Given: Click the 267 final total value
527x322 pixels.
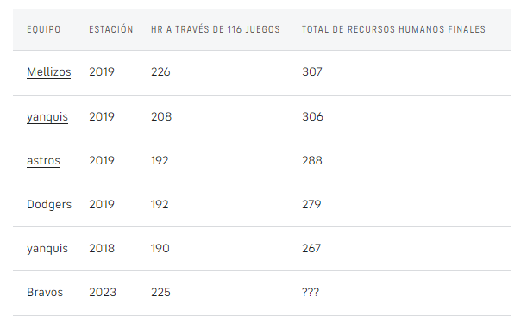Looking at the screenshot, I should tap(311, 248).
